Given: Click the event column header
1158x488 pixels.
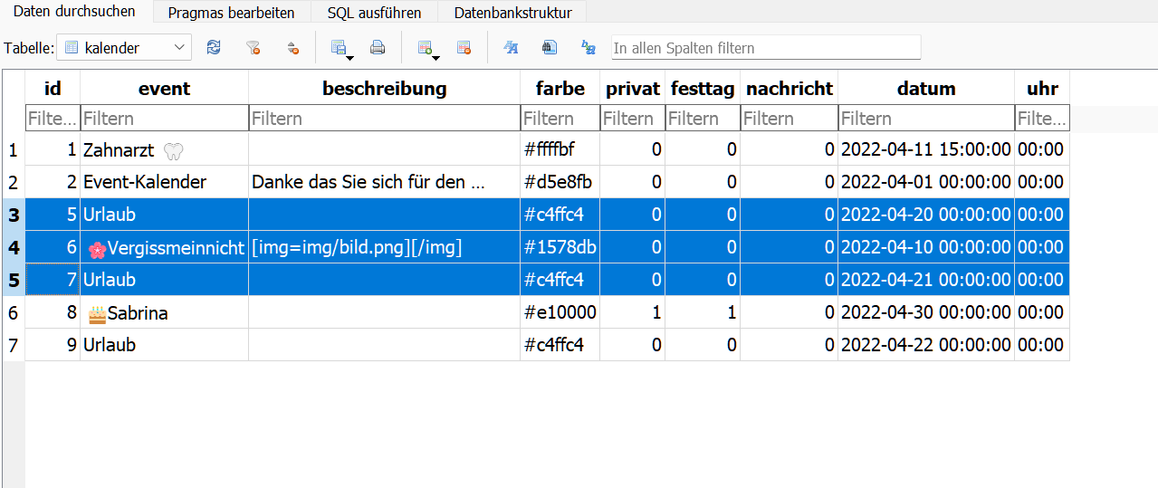Looking at the screenshot, I should coord(164,89).
